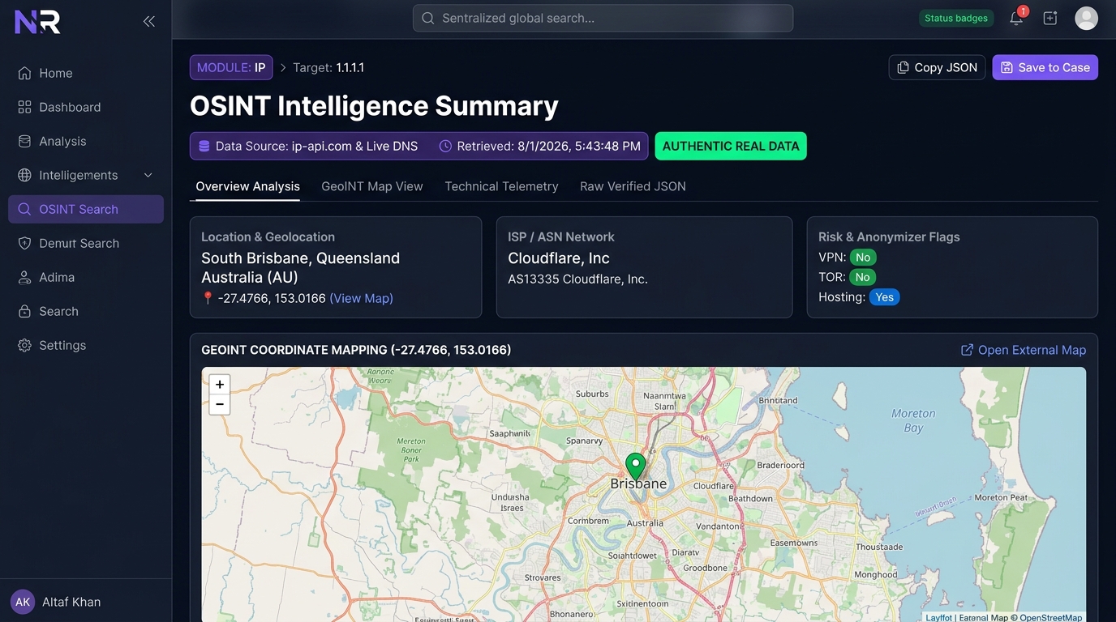This screenshot has height=622, width=1116.
Task: Click the OSINT Search magnifier icon
Action: [24, 209]
